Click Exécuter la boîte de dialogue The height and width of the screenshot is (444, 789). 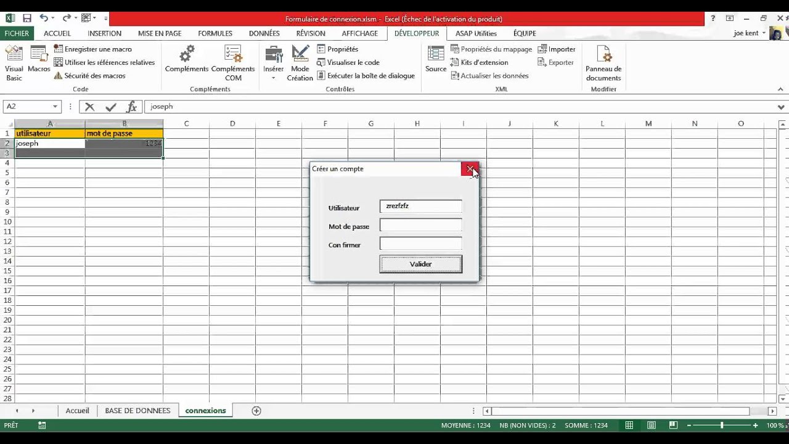366,76
